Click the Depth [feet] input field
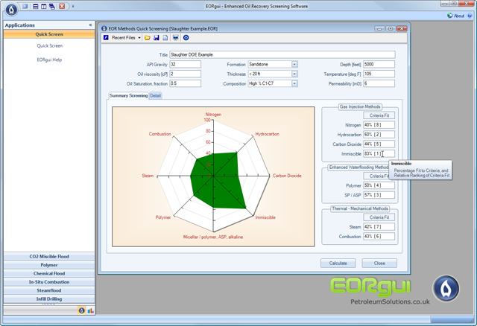The height and width of the screenshot is (326, 477). (379, 65)
